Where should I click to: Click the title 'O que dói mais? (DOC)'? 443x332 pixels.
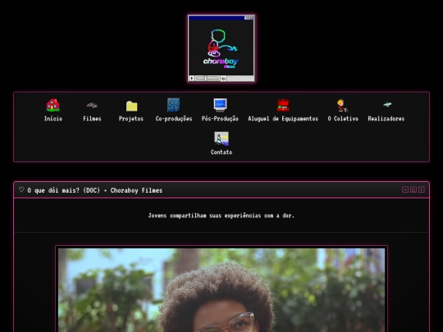coord(63,190)
